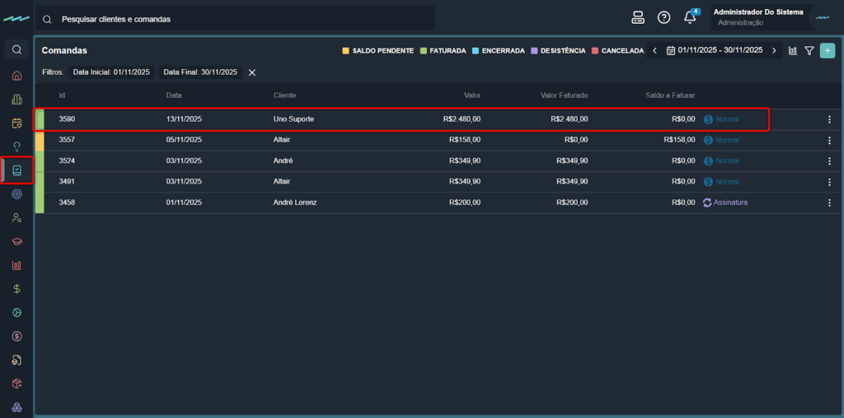Screen dimensions: 844x418
Task: Click the search clients and comandas field
Action: click(x=239, y=19)
